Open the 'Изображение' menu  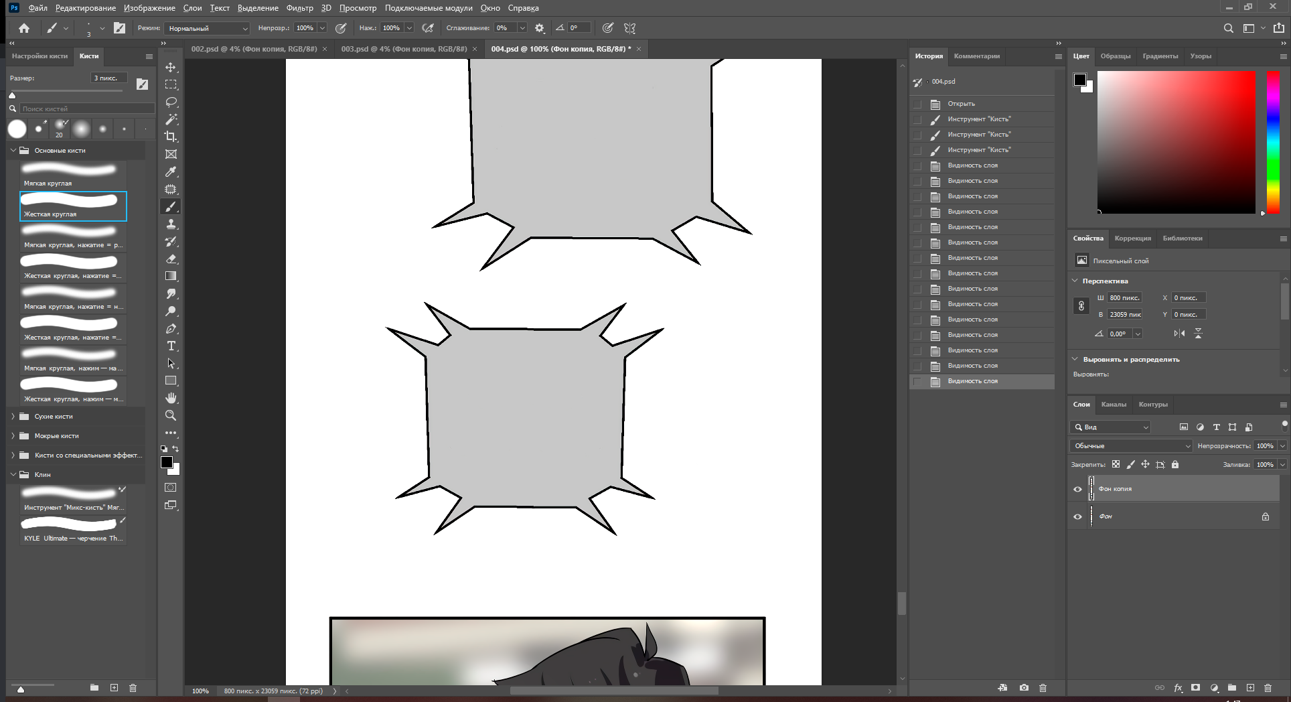pos(149,8)
